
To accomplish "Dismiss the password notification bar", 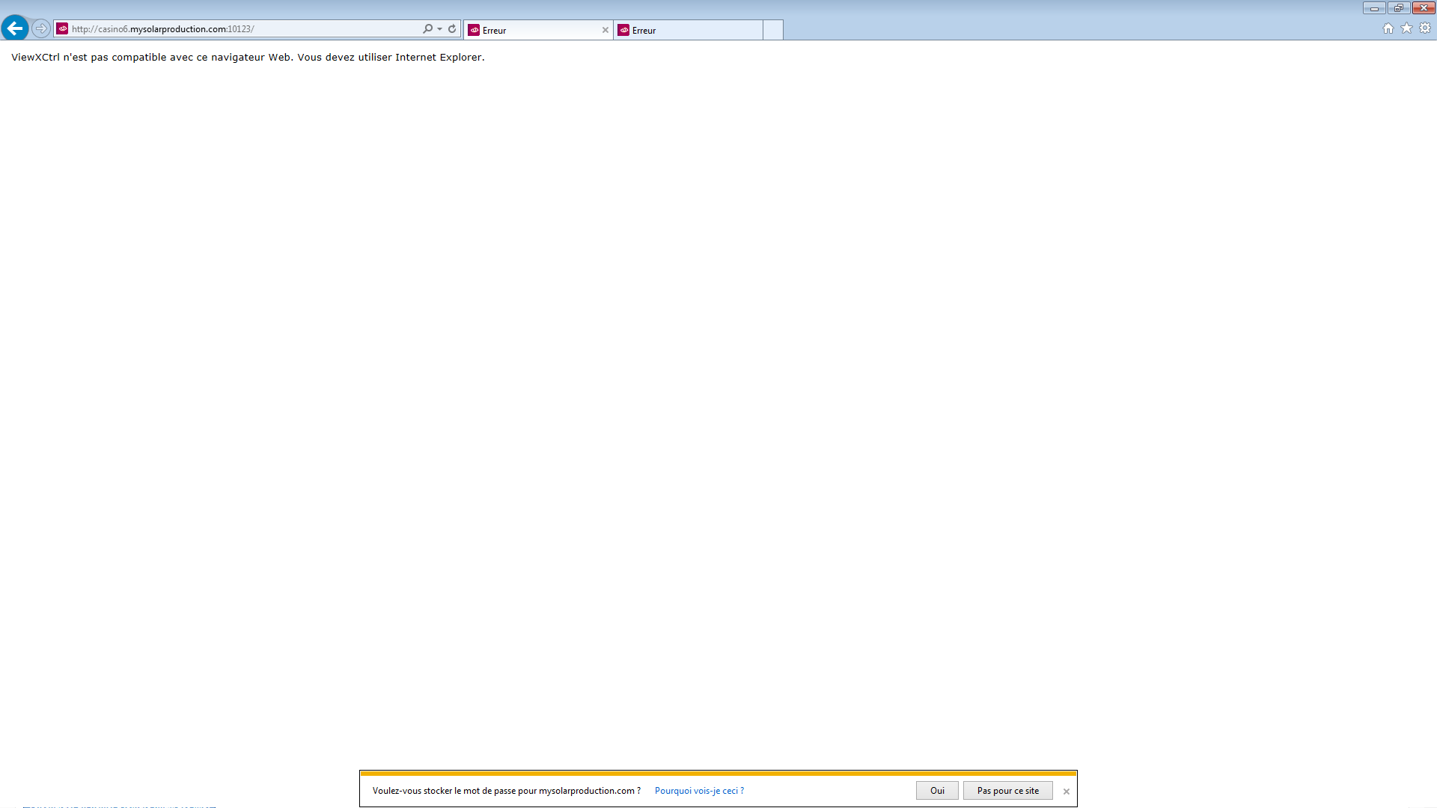I will click(x=1067, y=792).
